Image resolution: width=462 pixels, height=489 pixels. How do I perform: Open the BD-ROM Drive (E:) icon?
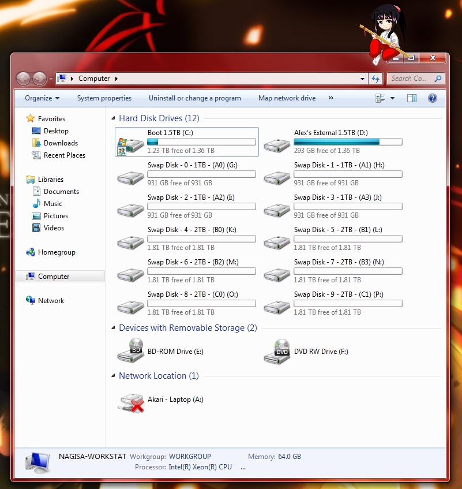click(x=130, y=351)
